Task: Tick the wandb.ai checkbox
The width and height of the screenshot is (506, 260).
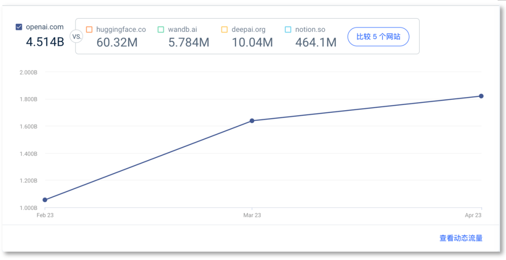Action: coord(161,30)
